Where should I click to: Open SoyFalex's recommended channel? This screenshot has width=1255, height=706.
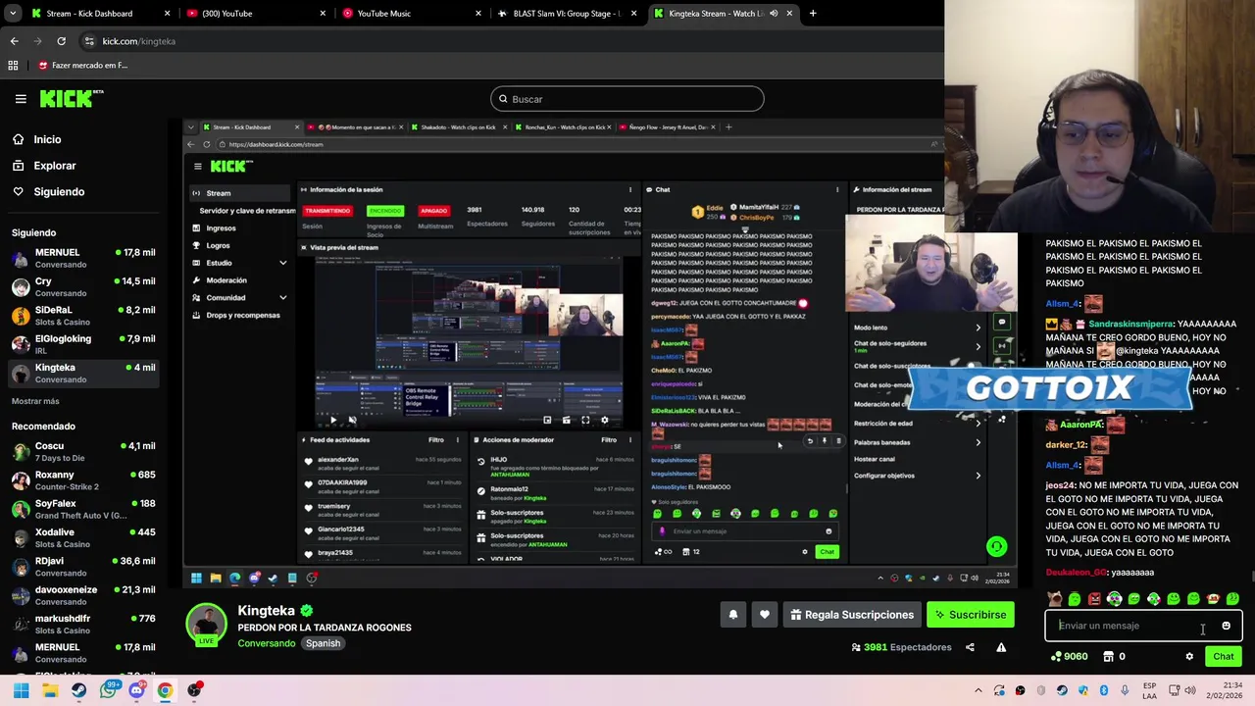coord(83,509)
